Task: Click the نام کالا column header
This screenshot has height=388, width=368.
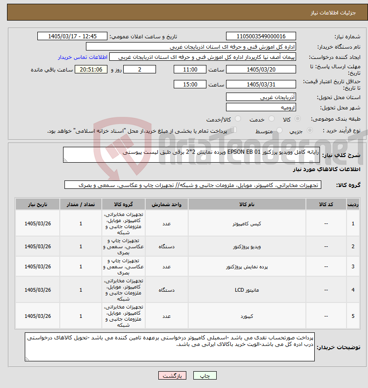Action: click(x=247, y=204)
